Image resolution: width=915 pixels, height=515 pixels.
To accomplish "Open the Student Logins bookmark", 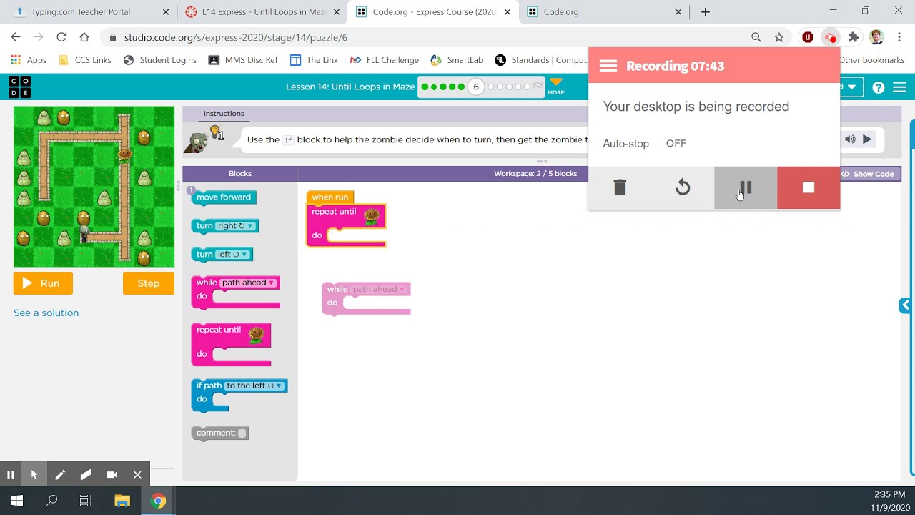I will 160,60.
